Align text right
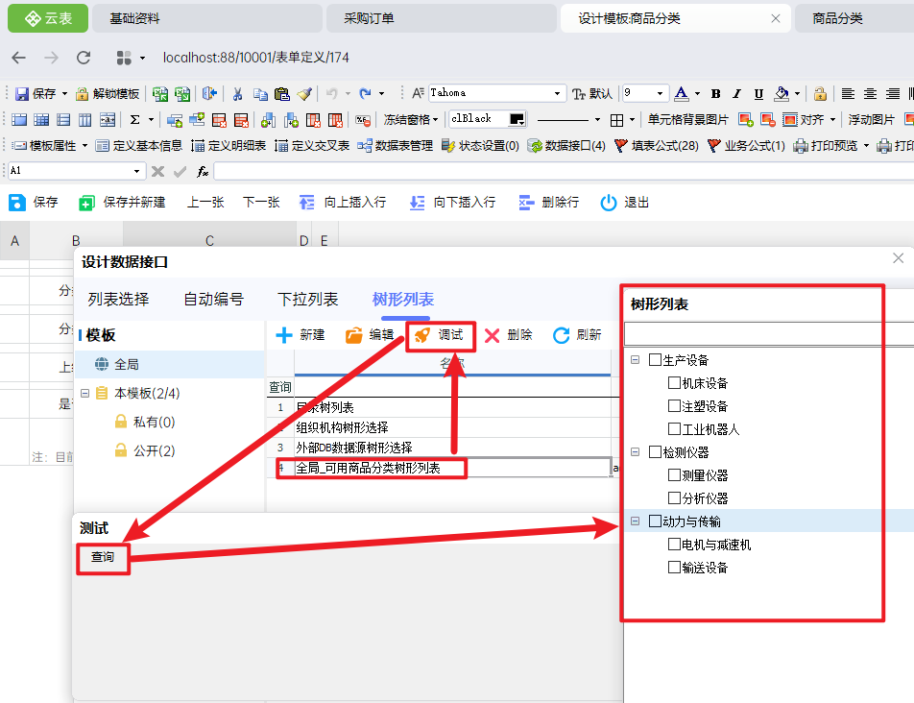This screenshot has height=703, width=914. (x=893, y=93)
